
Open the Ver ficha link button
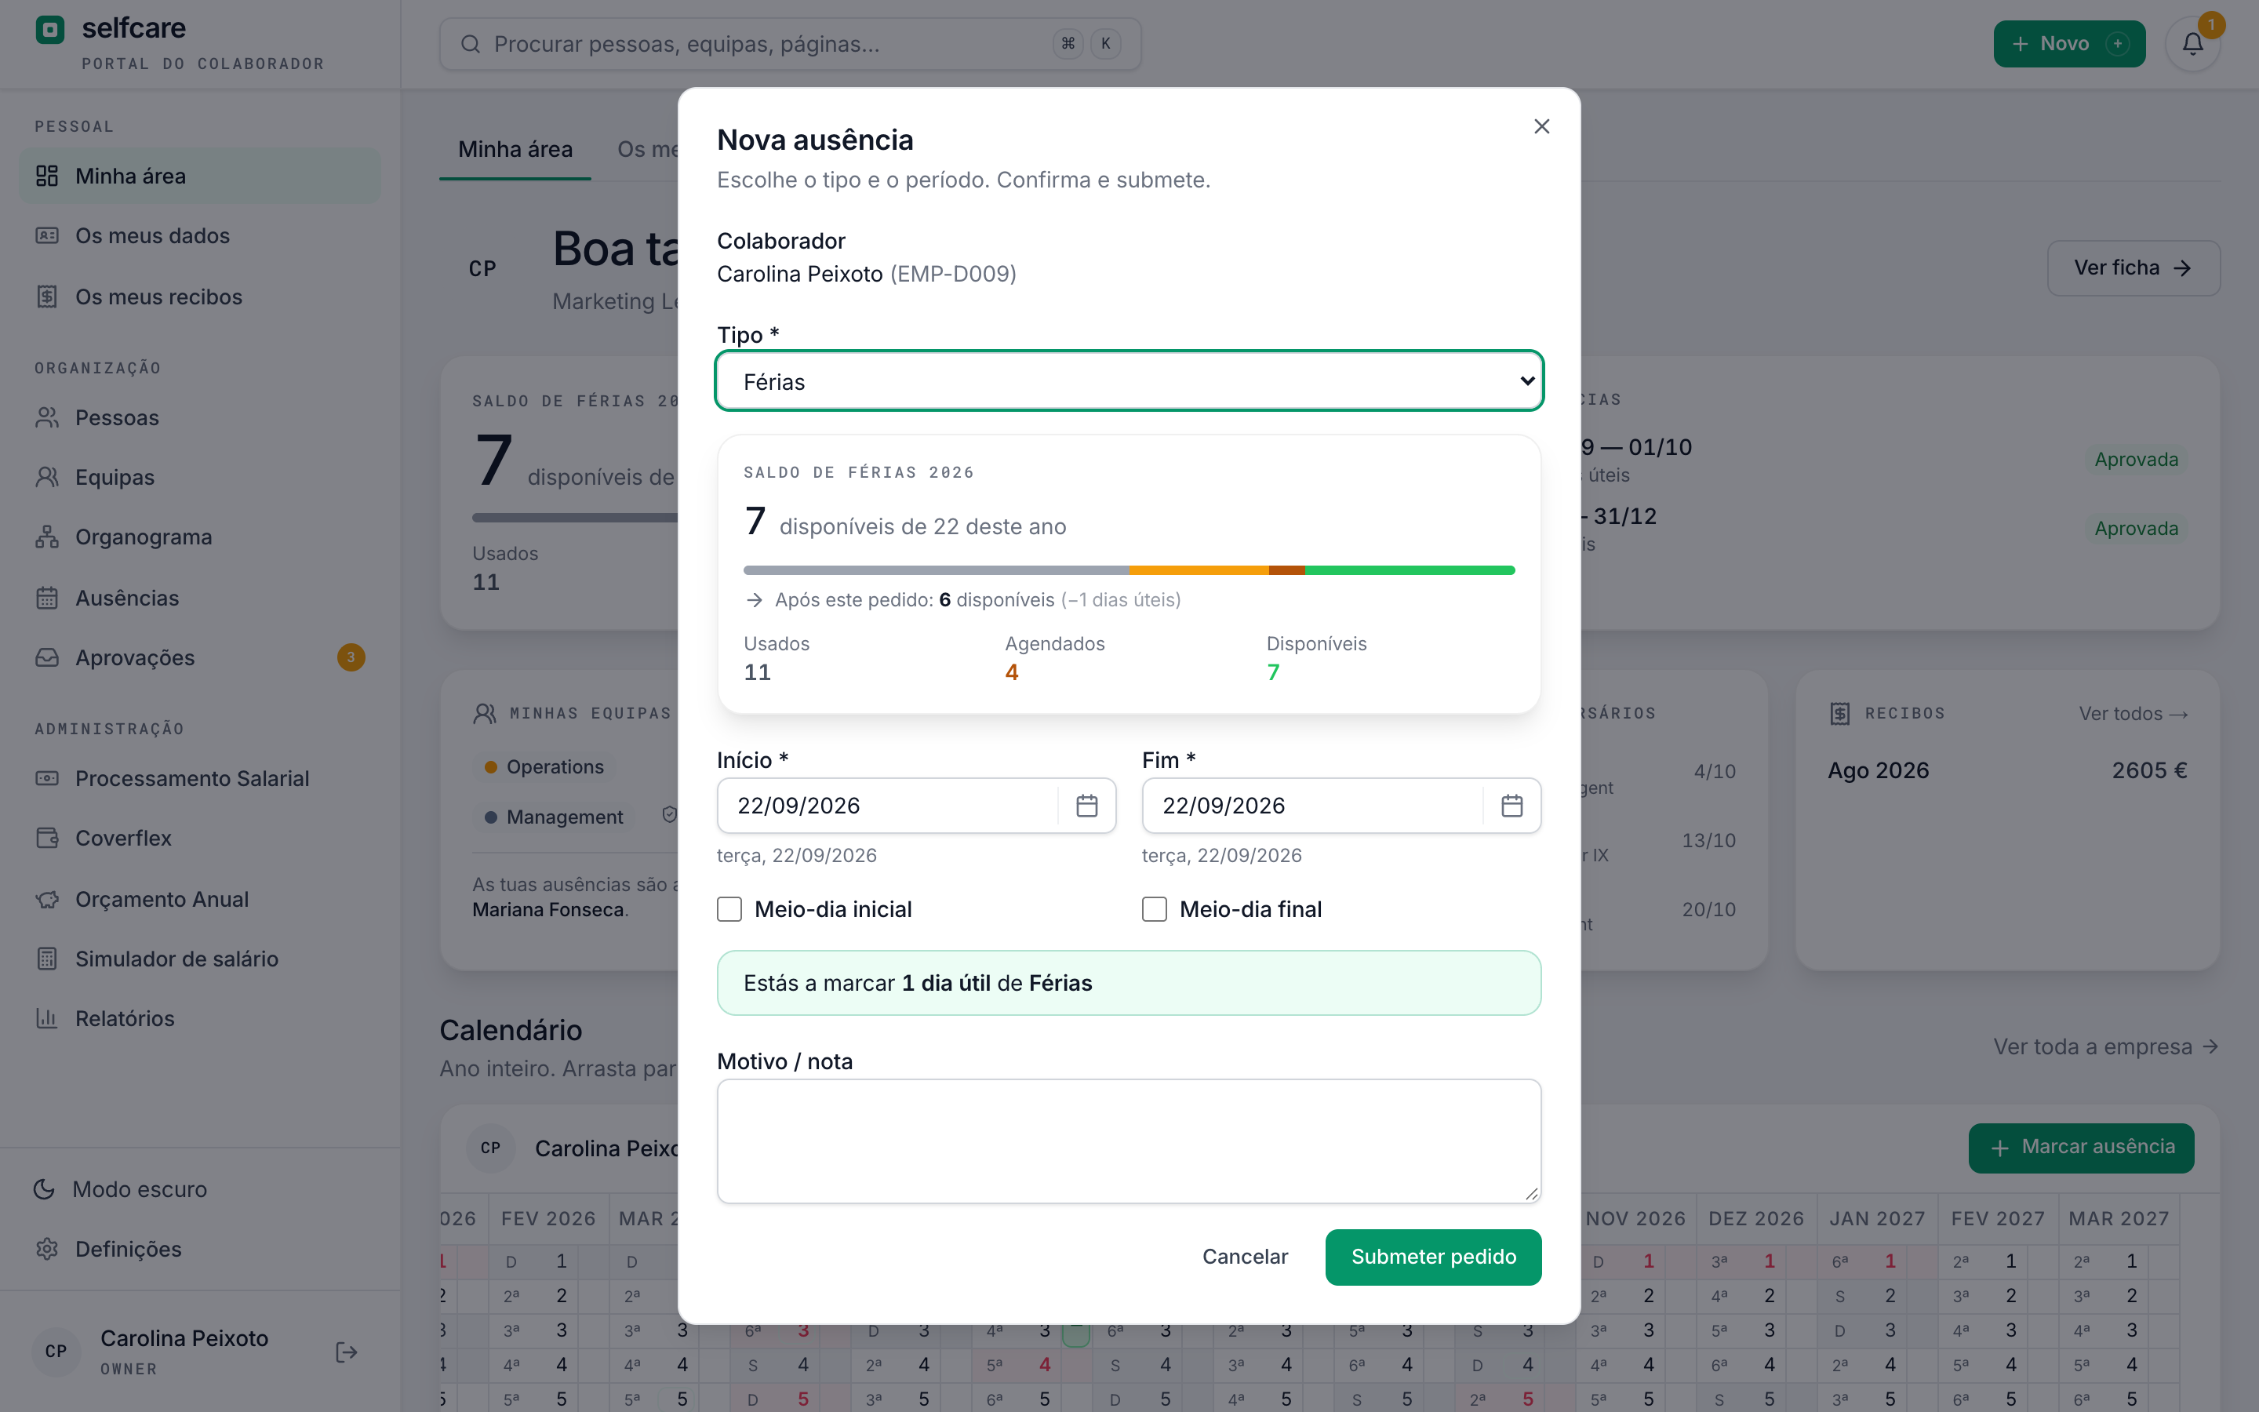[2133, 268]
